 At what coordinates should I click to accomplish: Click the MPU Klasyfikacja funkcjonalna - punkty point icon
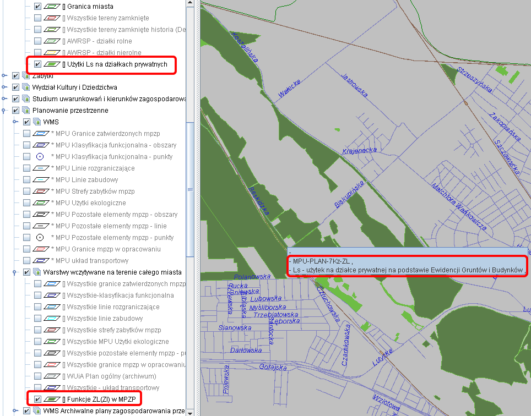click(x=40, y=157)
